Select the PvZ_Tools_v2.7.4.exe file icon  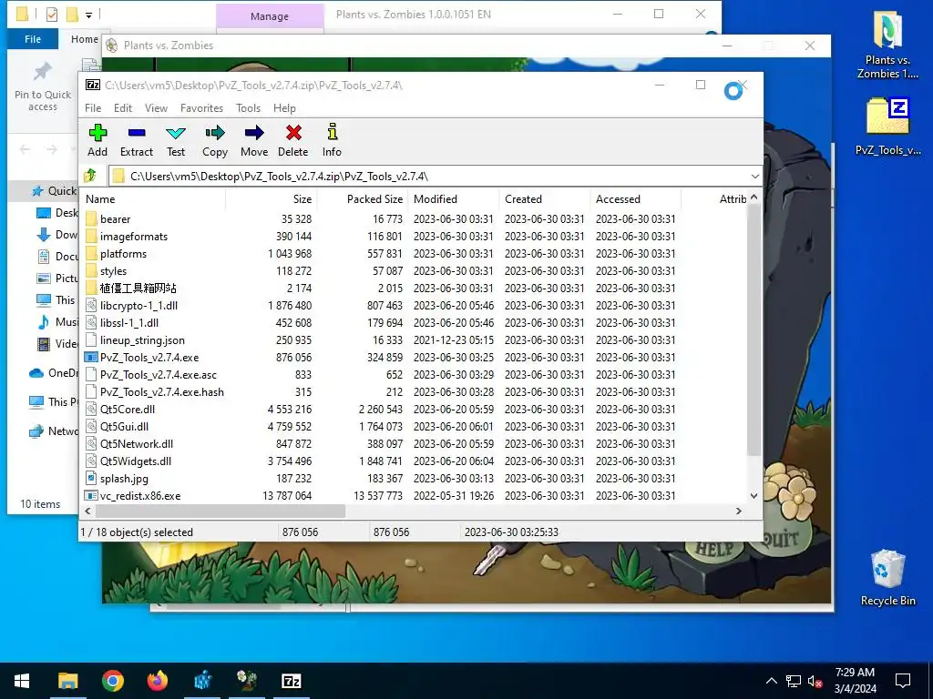click(x=91, y=357)
